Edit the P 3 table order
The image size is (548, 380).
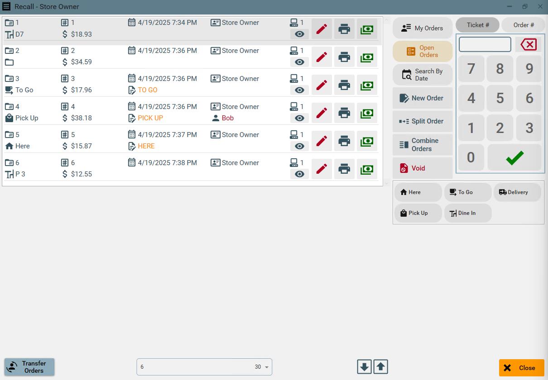point(322,169)
